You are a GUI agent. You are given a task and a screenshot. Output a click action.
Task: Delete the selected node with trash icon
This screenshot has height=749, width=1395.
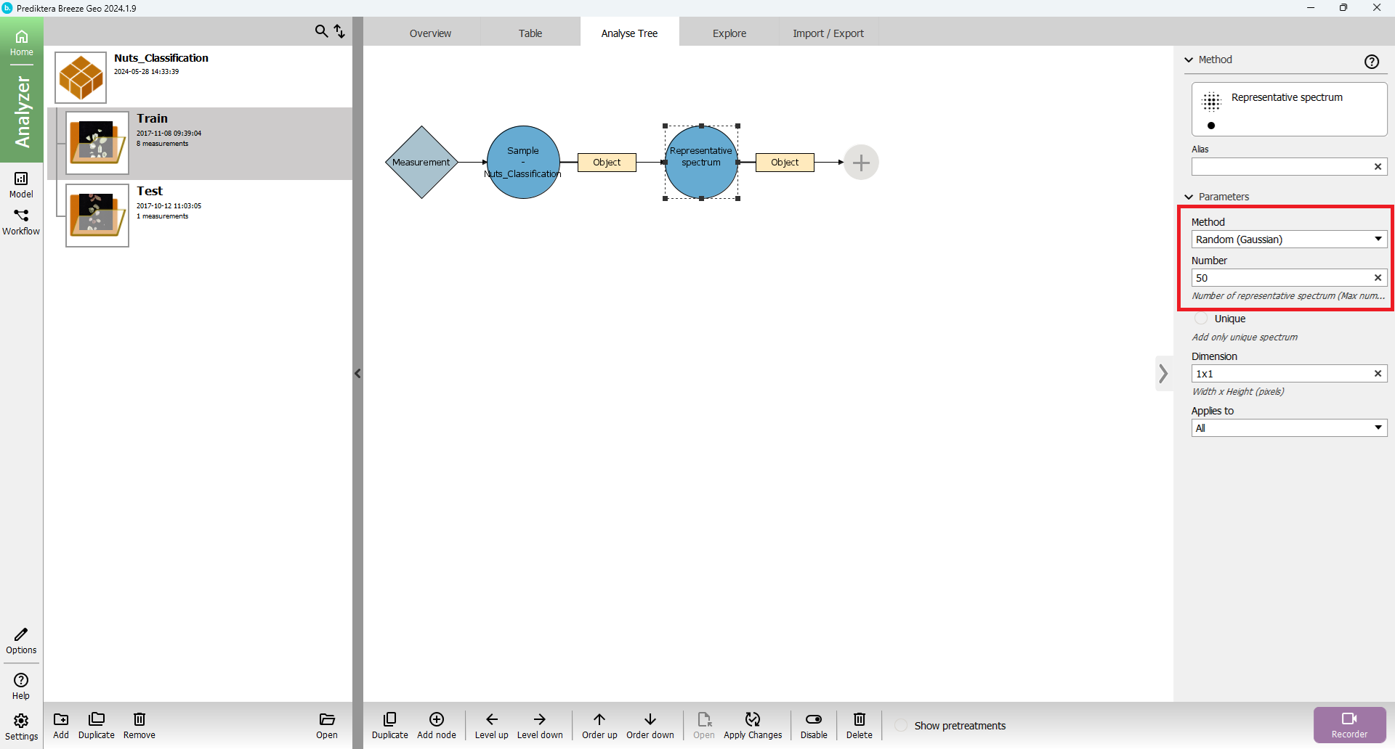[x=859, y=720]
